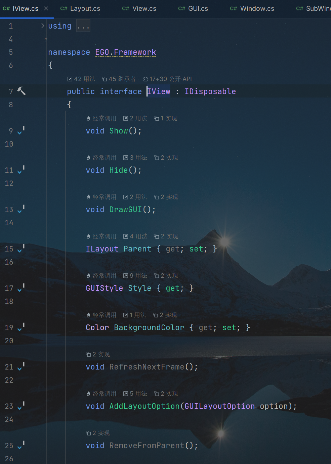The width and height of the screenshot is (331, 464).
Task: Open the View.cs editor tab
Action: tap(139, 8)
